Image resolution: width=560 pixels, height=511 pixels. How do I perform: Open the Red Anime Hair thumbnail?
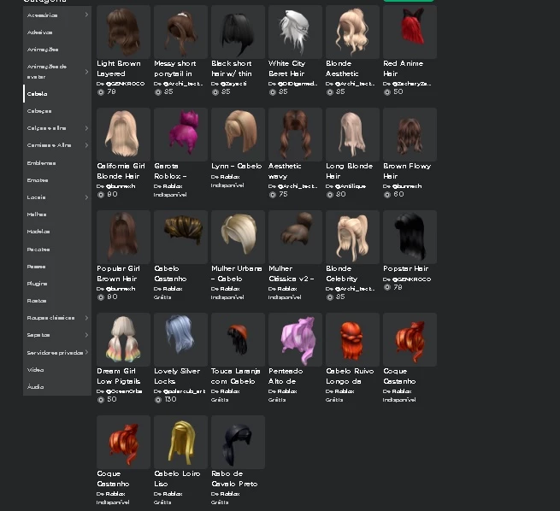pos(410,32)
